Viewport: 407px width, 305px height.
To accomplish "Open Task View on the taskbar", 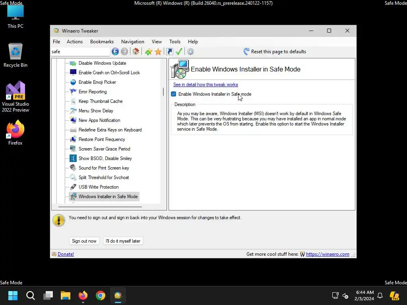I will pyautogui.click(x=48, y=295).
